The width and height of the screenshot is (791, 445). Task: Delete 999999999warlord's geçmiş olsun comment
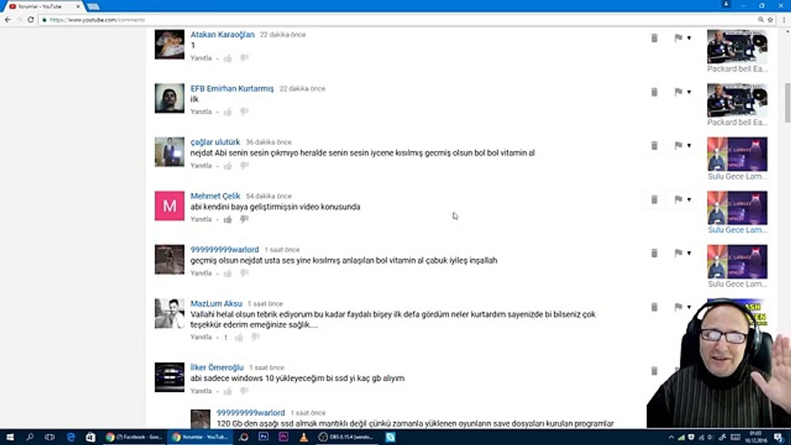coord(654,253)
